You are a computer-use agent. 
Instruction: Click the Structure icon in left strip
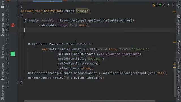[x=3, y=57]
